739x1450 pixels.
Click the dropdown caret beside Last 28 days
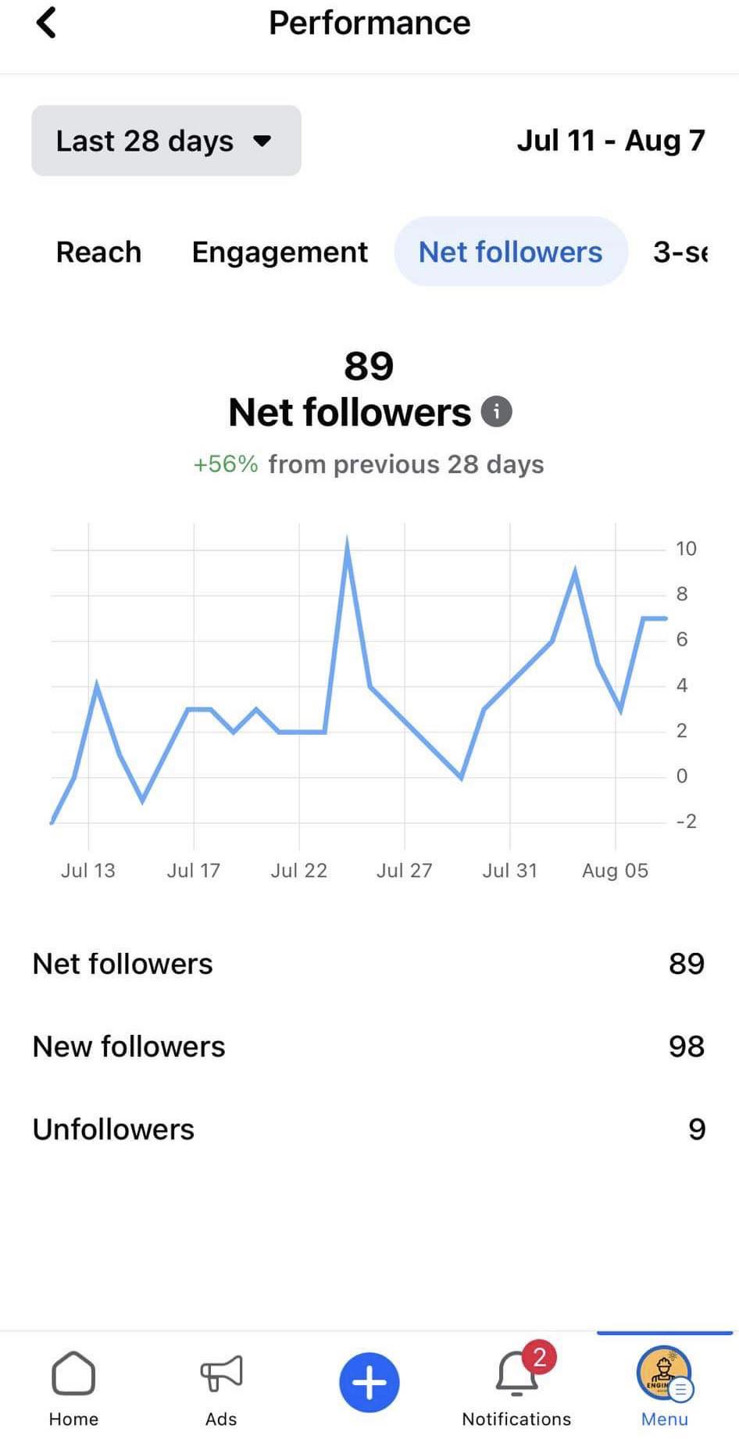tap(262, 141)
